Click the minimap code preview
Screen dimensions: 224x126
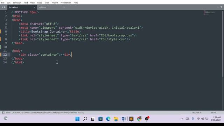click(x=209, y=13)
